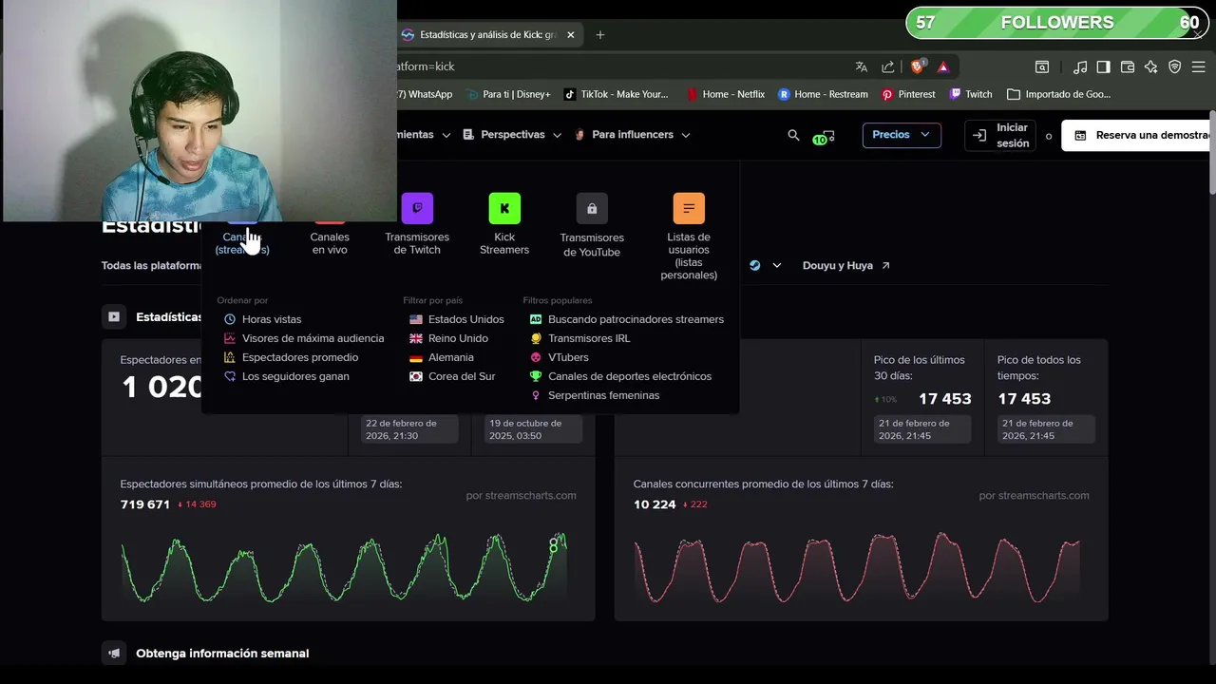The image size is (1216, 684).
Task: Open a new browser tab with plus
Action: tap(599, 35)
